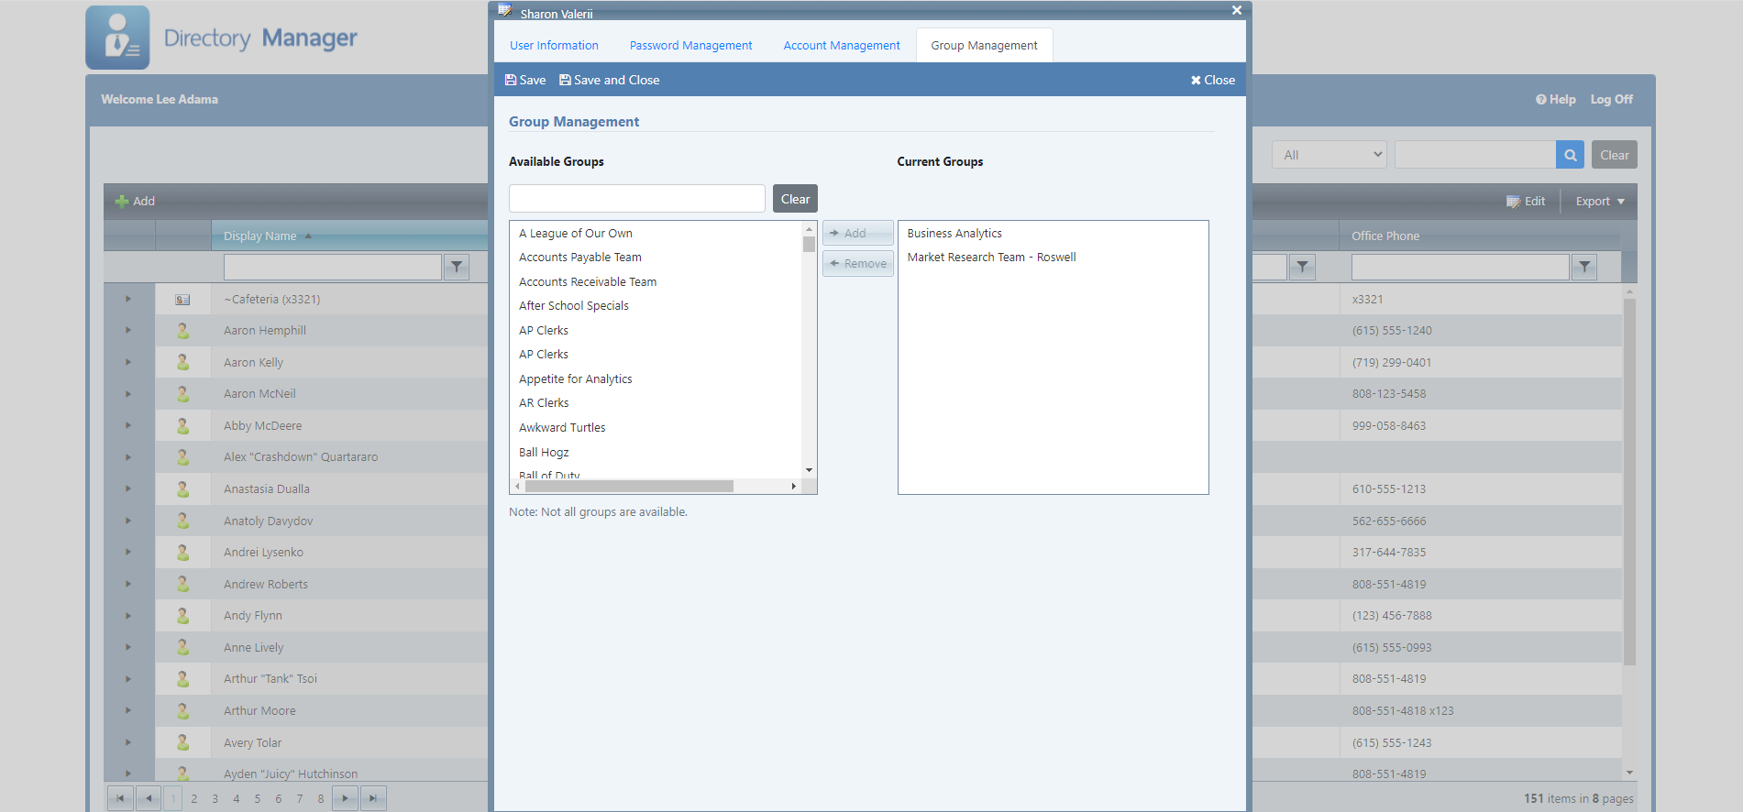Select Awkward Turtles group
Screen dimensions: 1743x812
pyautogui.click(x=562, y=428)
